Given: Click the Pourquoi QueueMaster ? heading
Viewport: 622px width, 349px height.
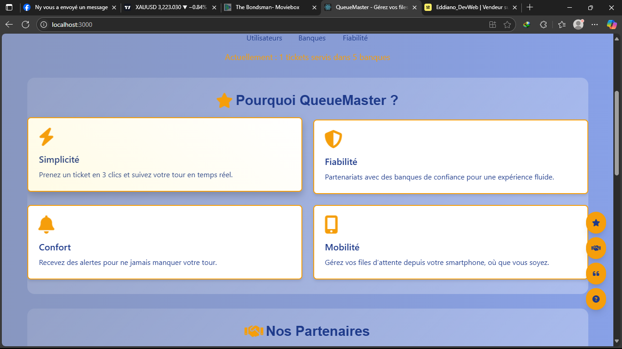Looking at the screenshot, I should click(317, 100).
